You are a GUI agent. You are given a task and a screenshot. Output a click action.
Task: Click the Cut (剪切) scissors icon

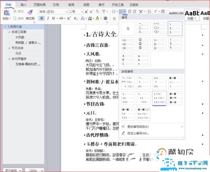(15, 11)
